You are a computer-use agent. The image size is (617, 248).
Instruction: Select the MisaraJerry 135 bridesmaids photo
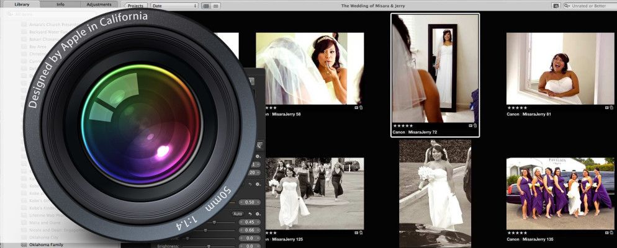pos(560,194)
